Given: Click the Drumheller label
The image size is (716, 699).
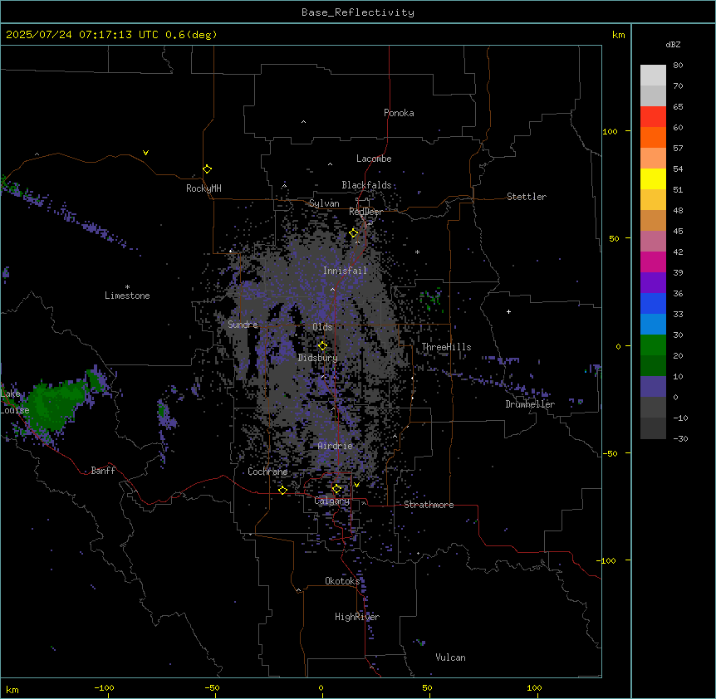Looking at the screenshot, I should (530, 404).
